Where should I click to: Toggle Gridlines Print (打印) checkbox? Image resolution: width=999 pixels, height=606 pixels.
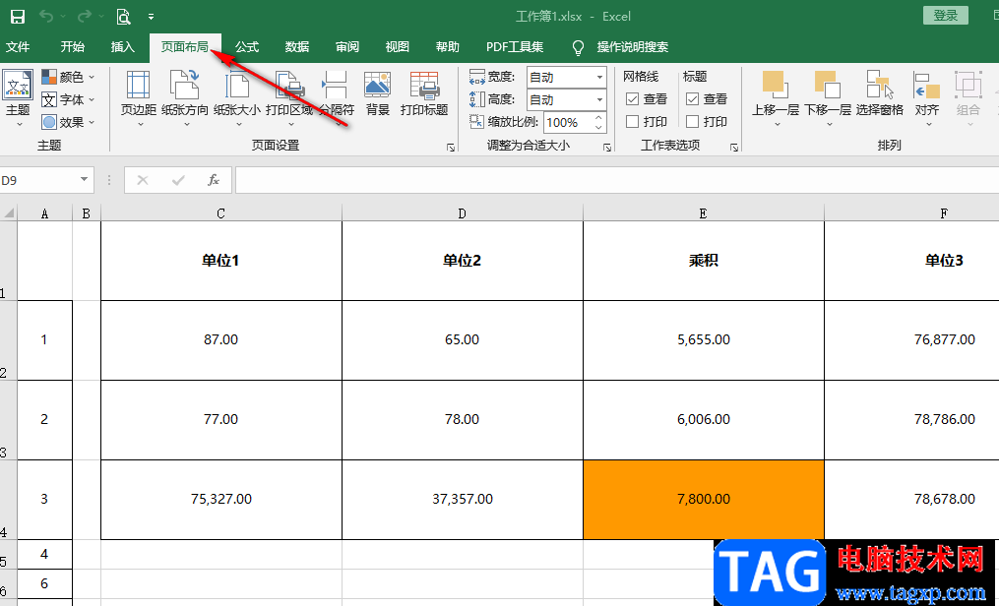632,121
